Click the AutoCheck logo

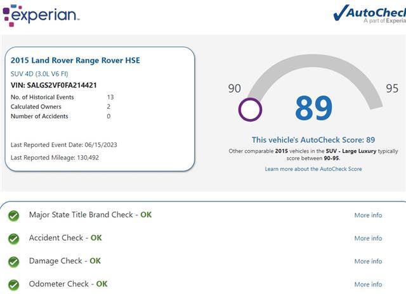pos(369,14)
